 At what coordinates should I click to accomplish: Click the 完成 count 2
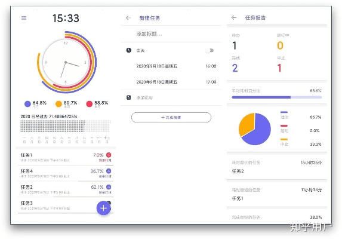pyautogui.click(x=235, y=68)
